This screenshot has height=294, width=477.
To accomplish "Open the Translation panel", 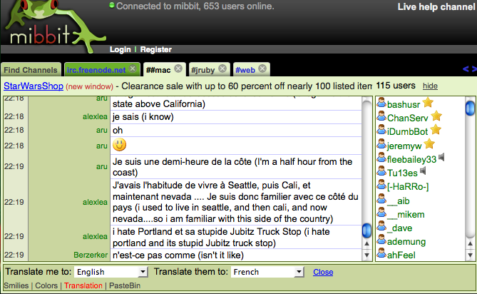I will point(83,285).
